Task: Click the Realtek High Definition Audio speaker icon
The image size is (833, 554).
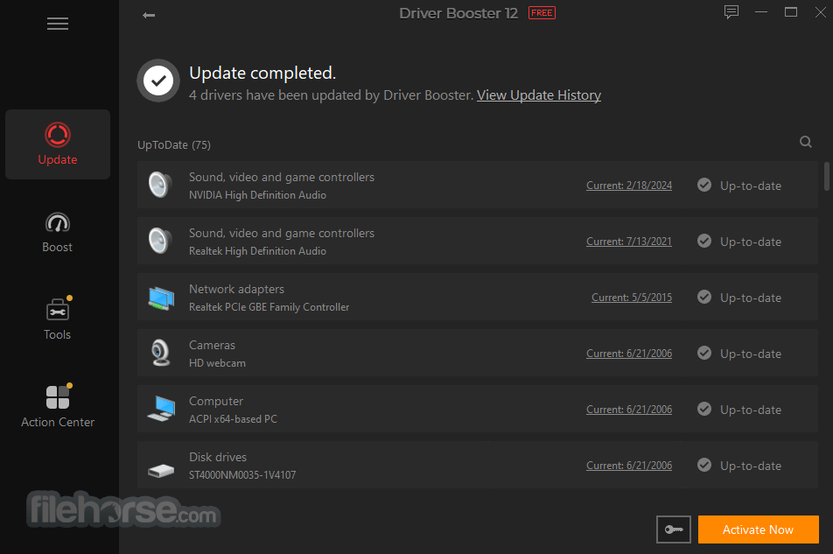Action: (x=160, y=241)
